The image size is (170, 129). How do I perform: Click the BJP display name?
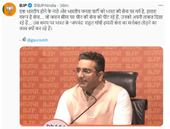(23, 5)
